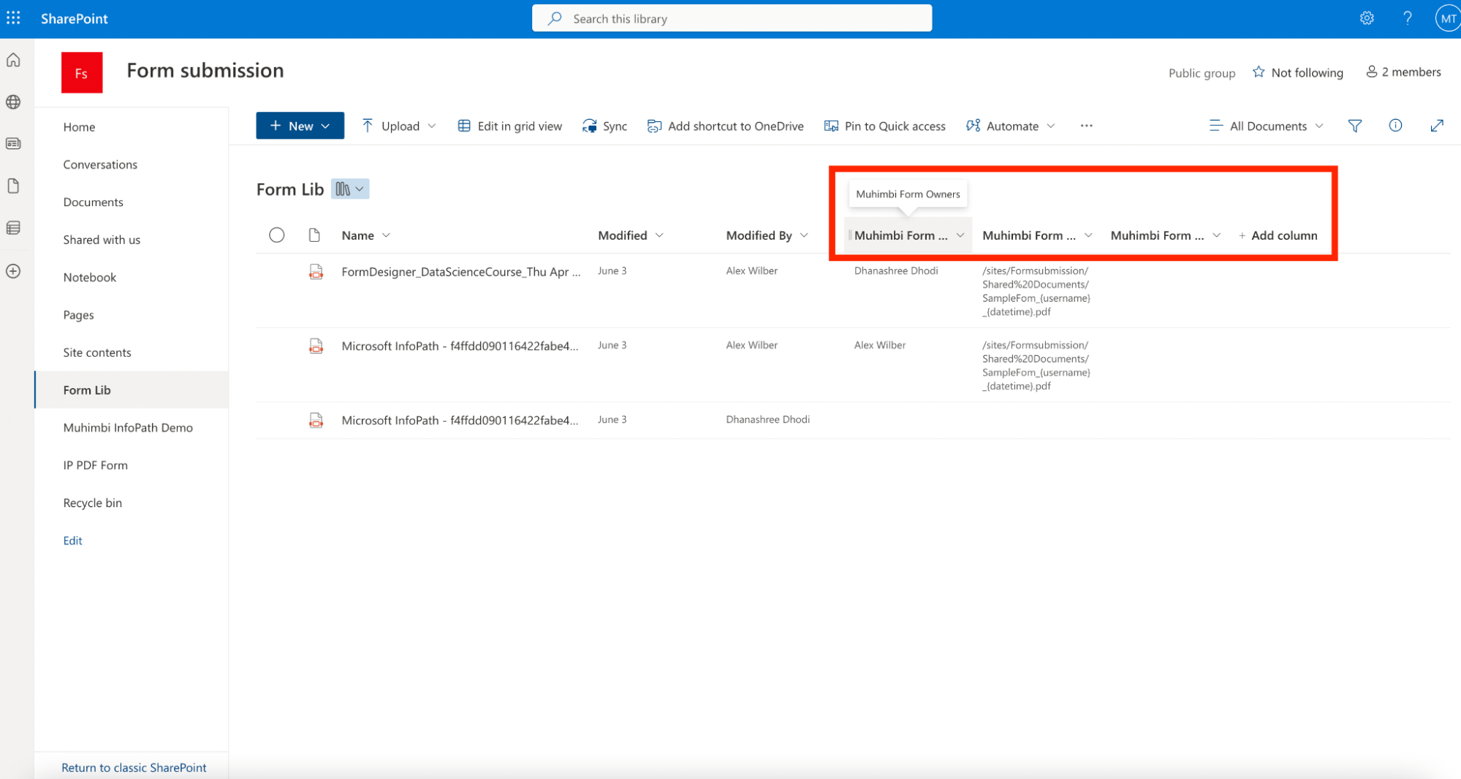Open Edit in grid view
Viewport: 1461px width, 779px height.
click(x=509, y=125)
